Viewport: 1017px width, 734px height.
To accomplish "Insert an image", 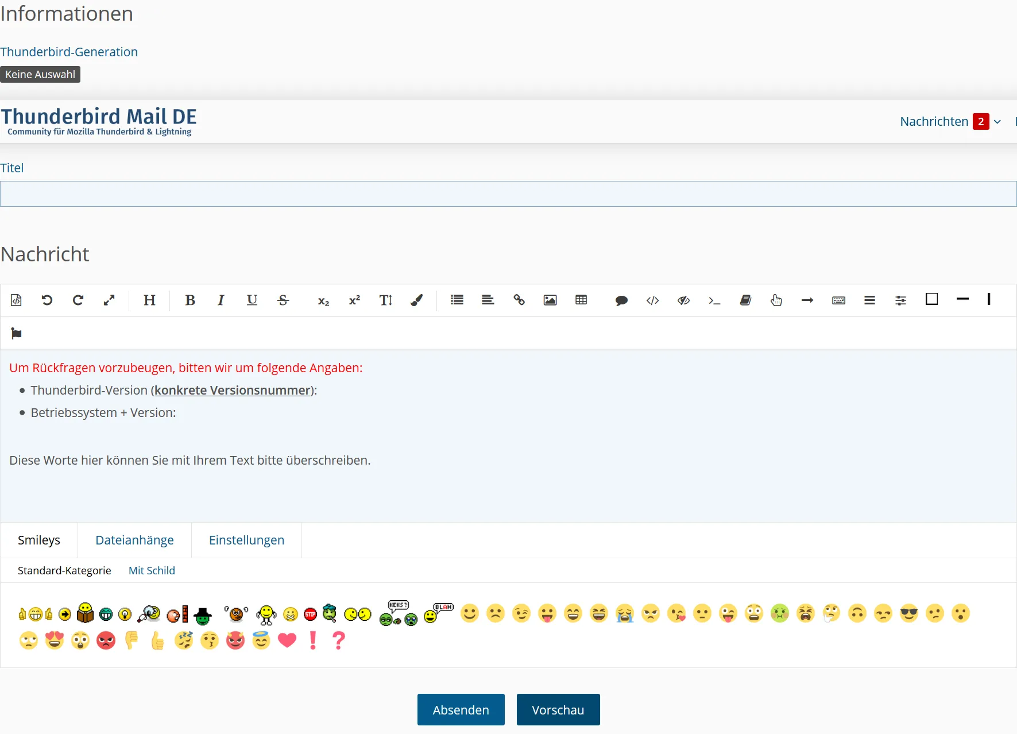I will point(550,300).
